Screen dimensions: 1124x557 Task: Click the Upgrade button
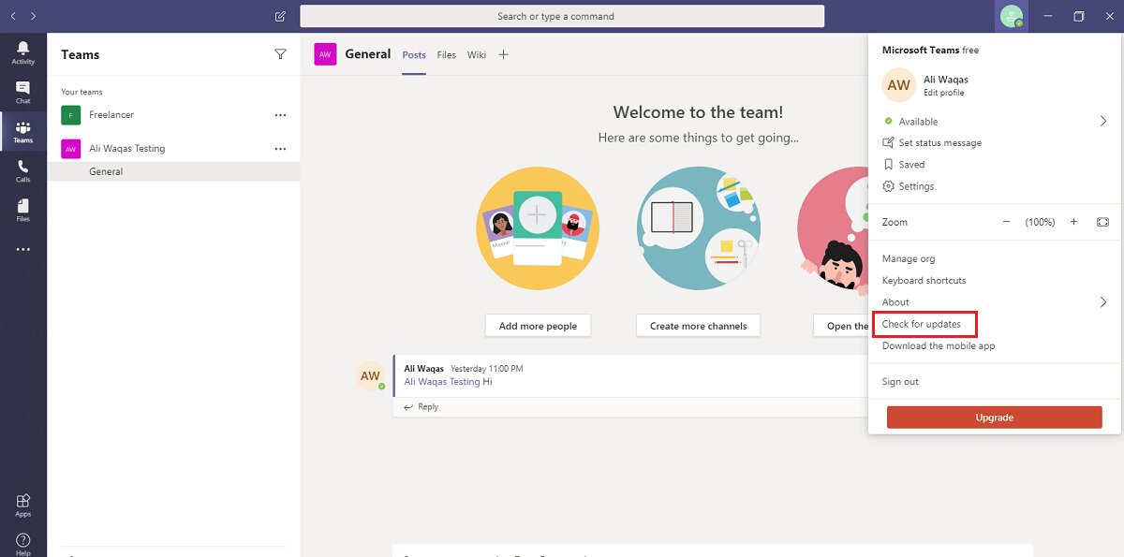994,418
